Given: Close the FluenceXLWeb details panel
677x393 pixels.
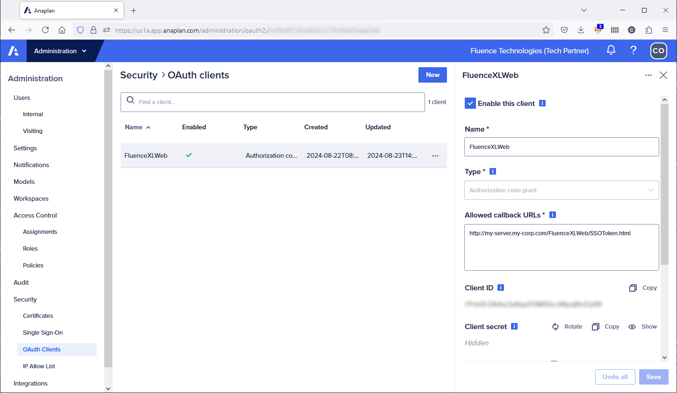Looking at the screenshot, I should click(x=663, y=75).
